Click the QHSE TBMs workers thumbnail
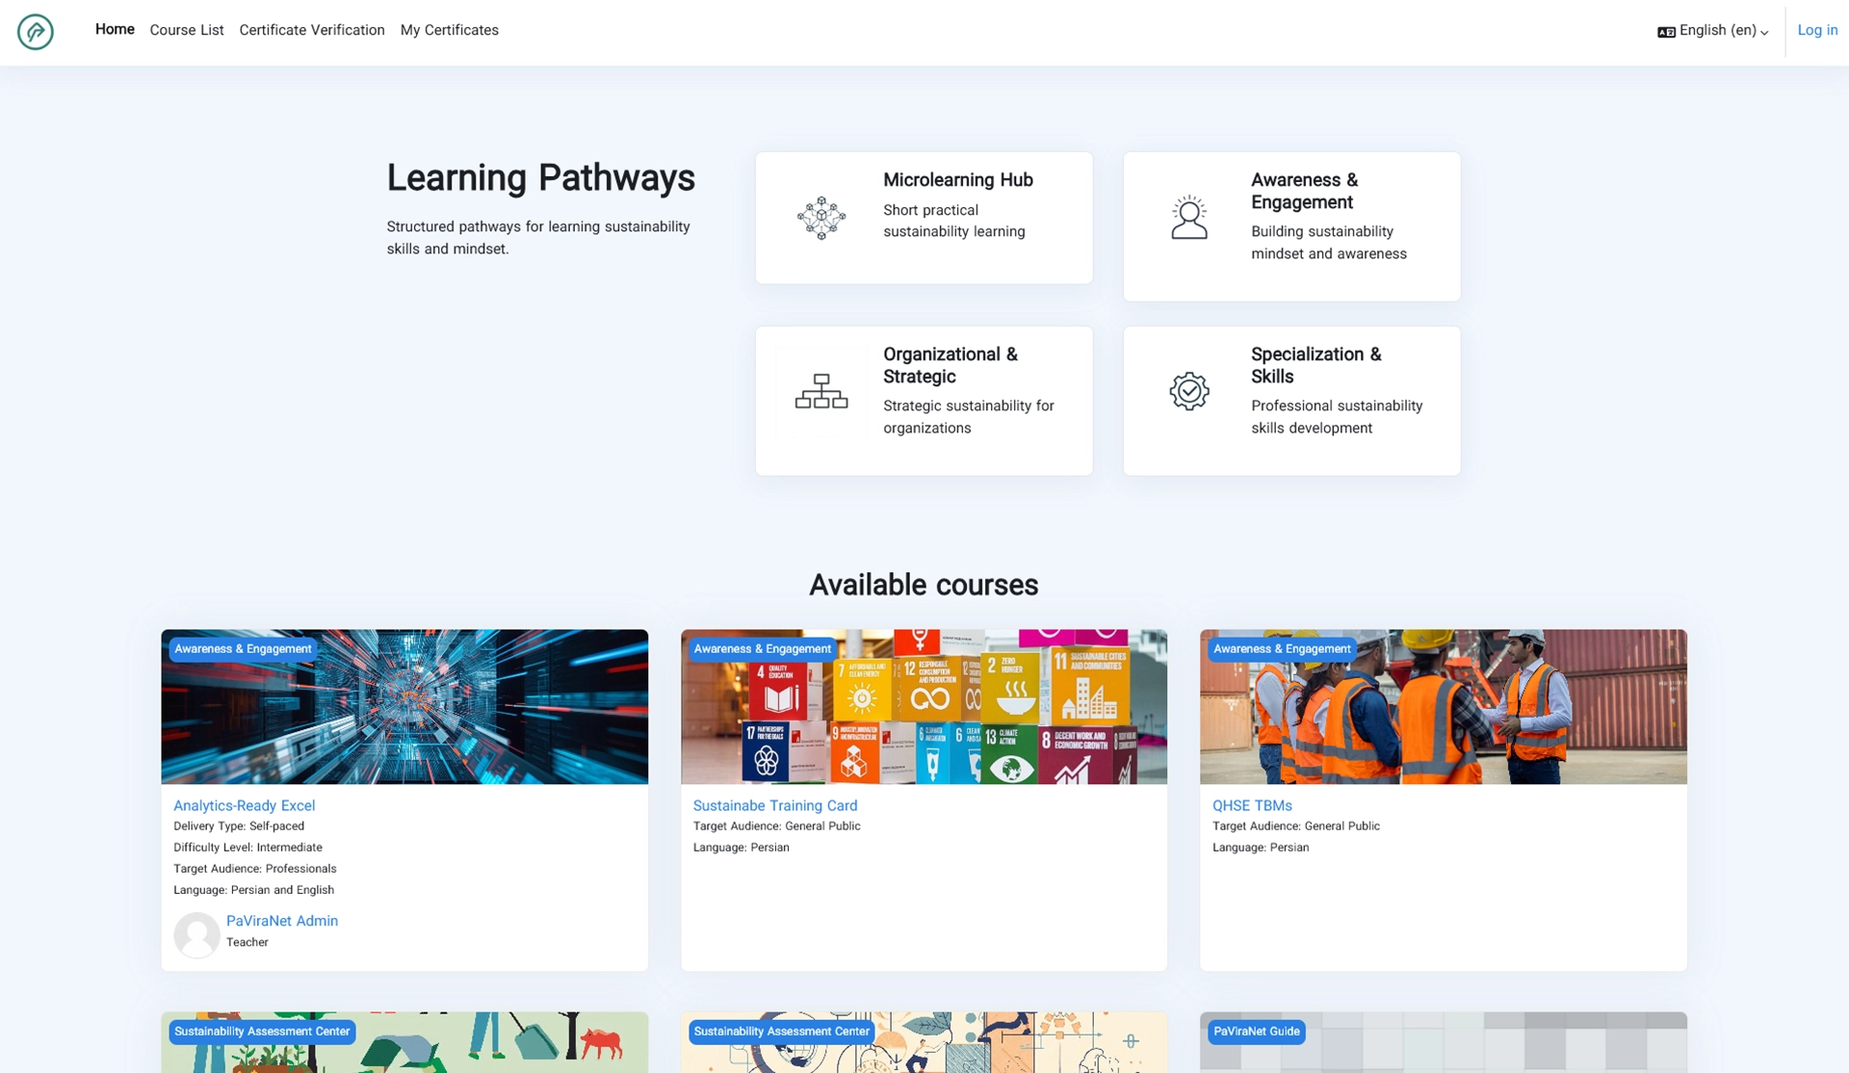The width and height of the screenshot is (1849, 1073). coord(1444,707)
